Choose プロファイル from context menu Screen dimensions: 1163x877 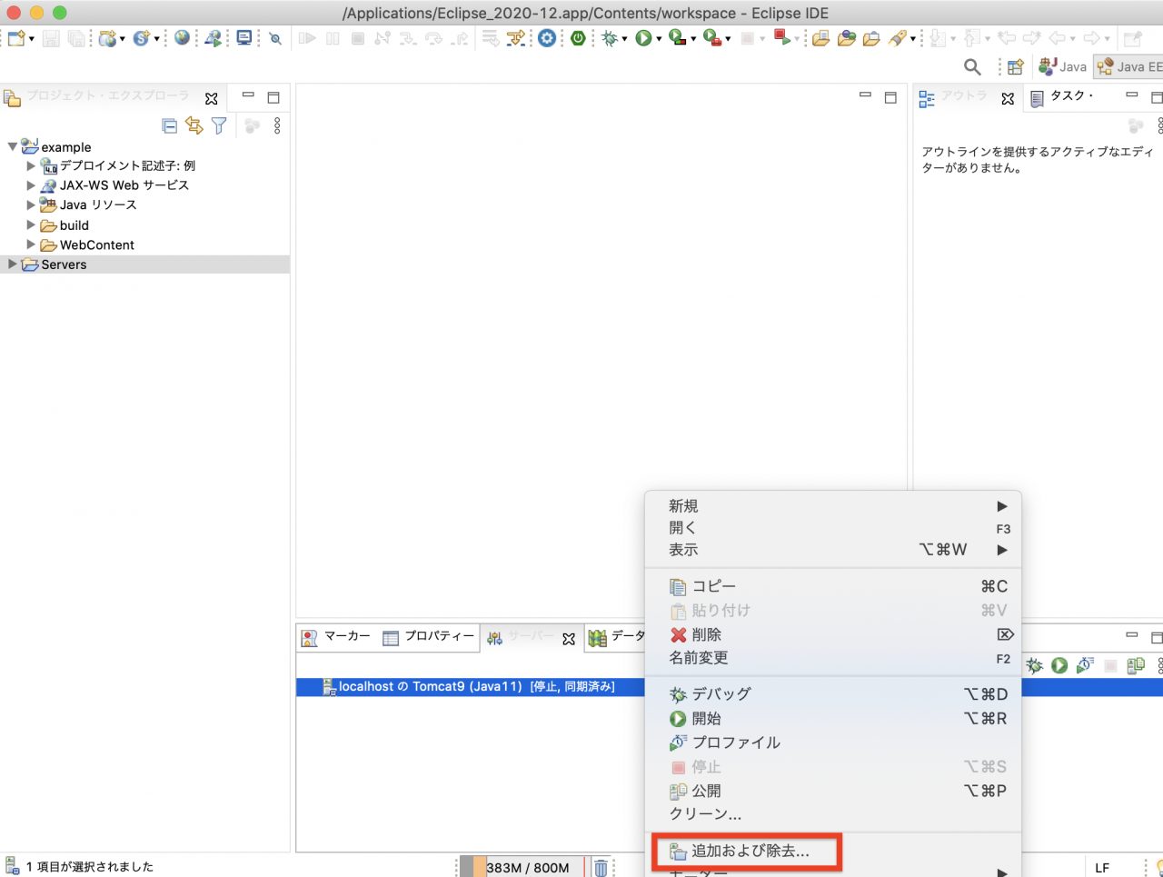[833, 742]
